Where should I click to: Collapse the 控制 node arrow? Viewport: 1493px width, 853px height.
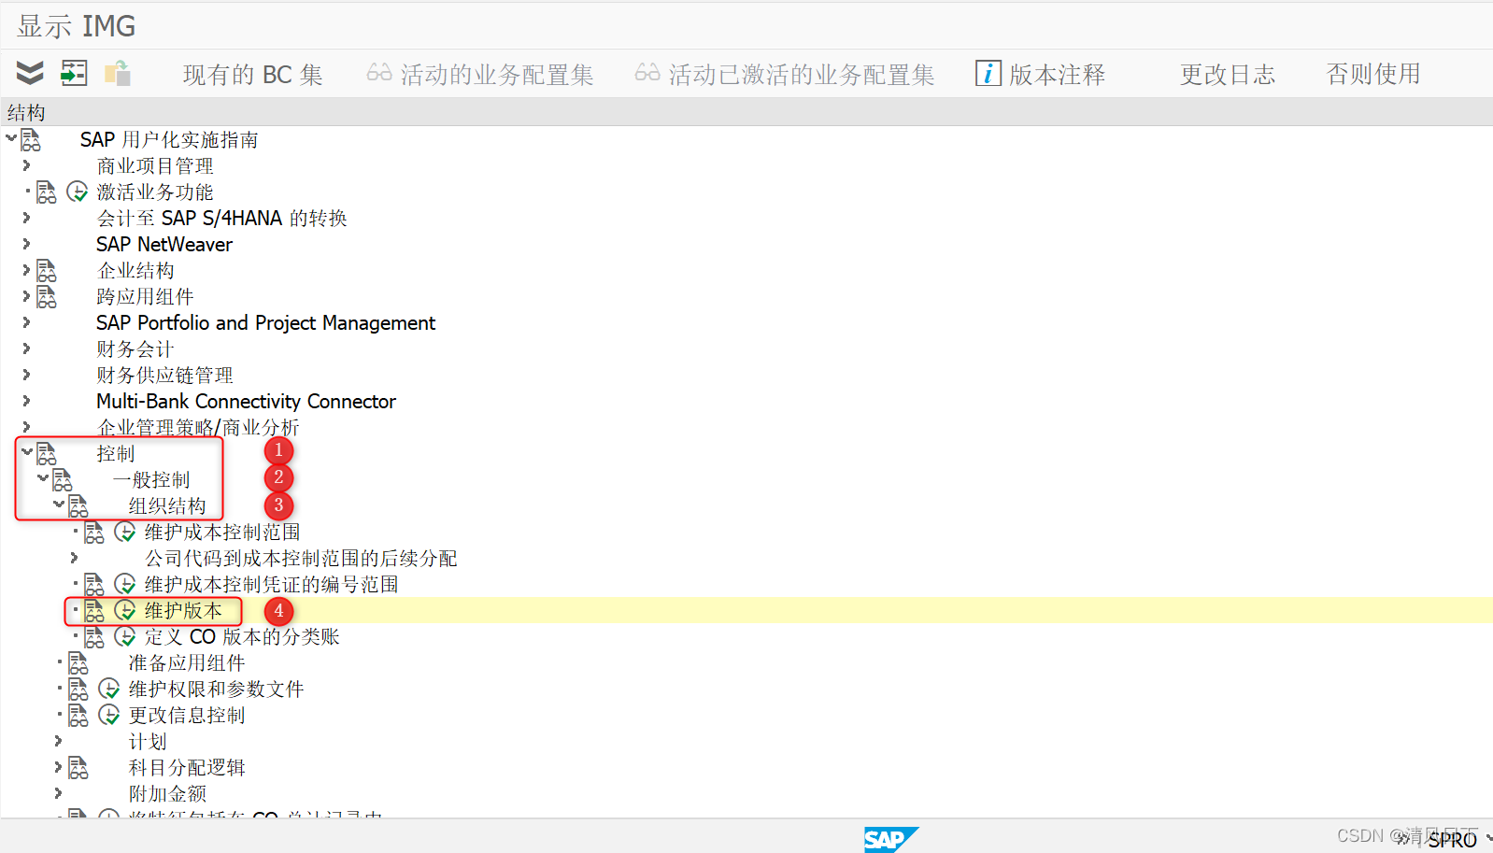point(27,452)
